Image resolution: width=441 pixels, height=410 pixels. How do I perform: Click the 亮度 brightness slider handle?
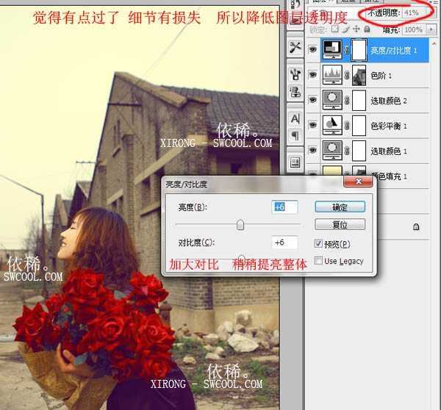(240, 225)
